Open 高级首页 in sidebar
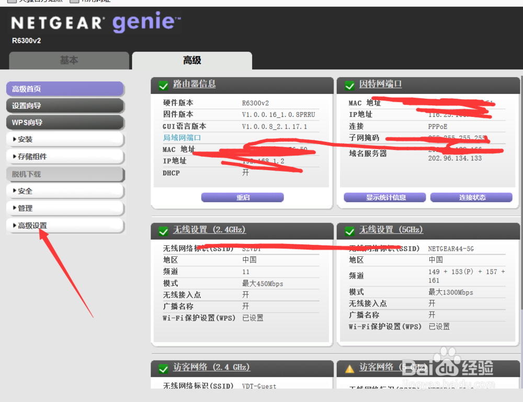 coord(65,89)
